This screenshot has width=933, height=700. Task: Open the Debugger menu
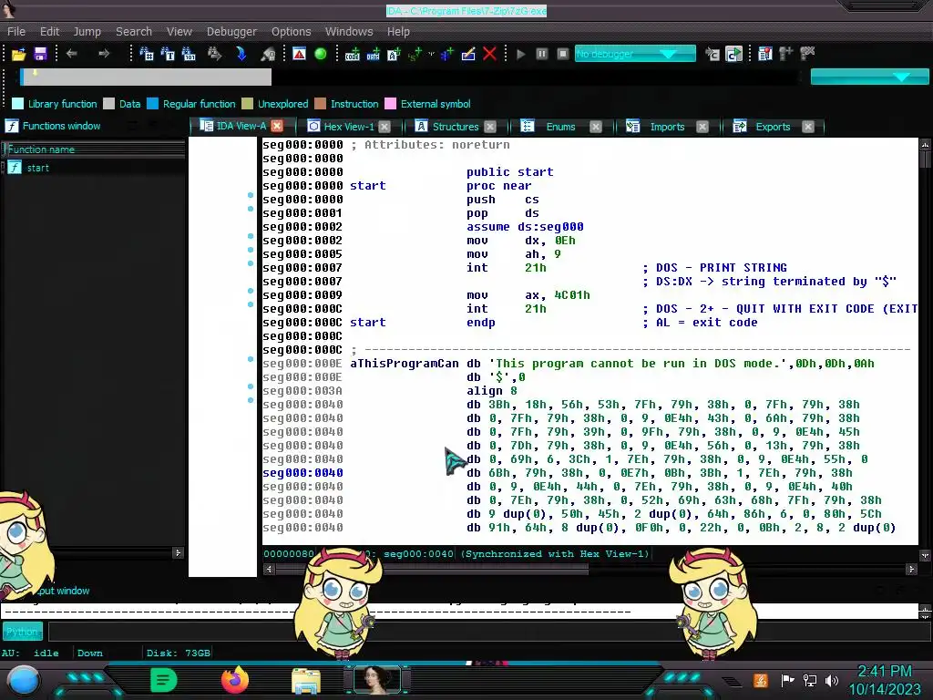point(231,32)
